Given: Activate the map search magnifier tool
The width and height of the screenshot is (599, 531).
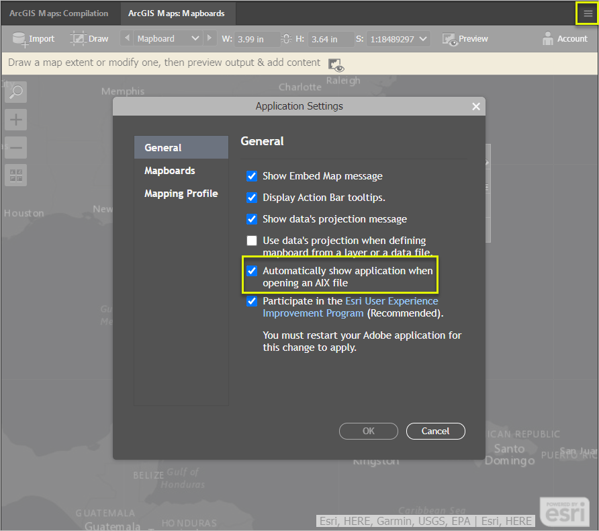Looking at the screenshot, I should pos(15,91).
